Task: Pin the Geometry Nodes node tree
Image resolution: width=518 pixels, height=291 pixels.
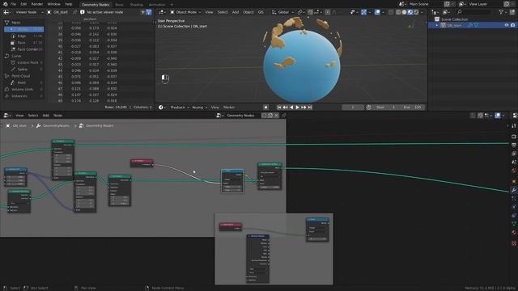Action: [x=284, y=116]
